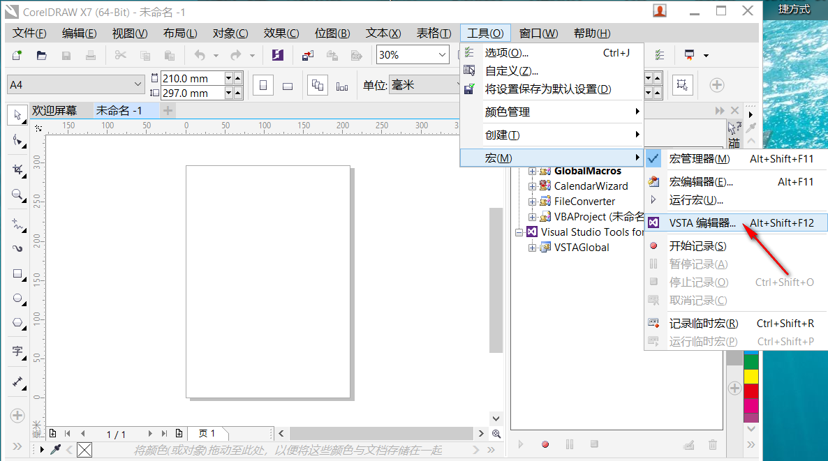Click the magenta palette swatch
828x461 pixels.
(751, 406)
